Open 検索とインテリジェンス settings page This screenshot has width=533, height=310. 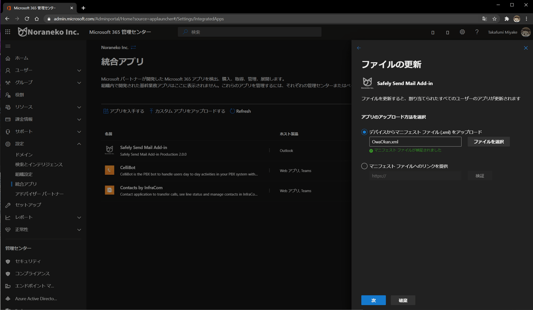tap(39, 165)
